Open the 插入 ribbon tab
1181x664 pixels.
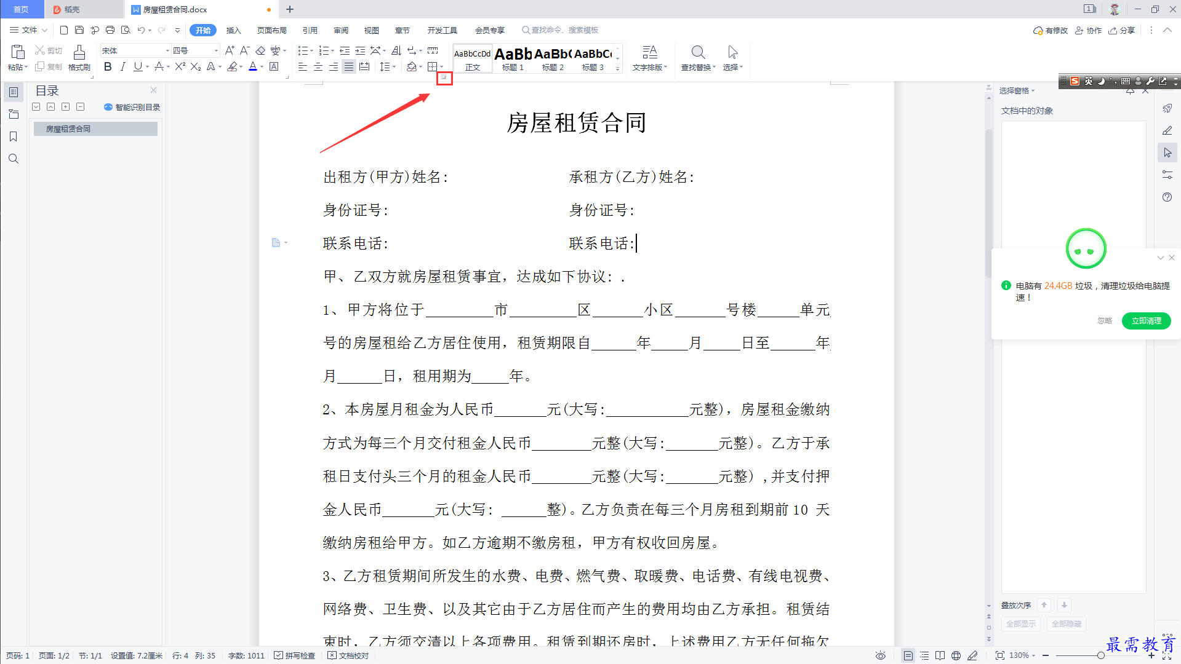(233, 30)
